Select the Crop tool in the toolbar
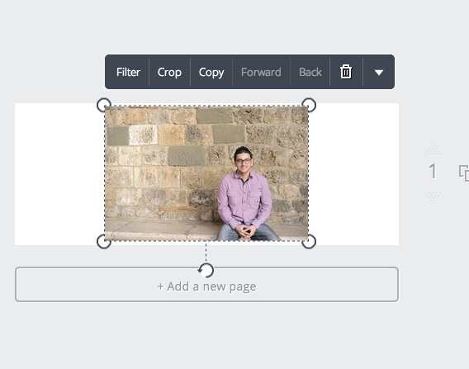469x369 pixels. pos(169,72)
